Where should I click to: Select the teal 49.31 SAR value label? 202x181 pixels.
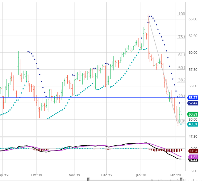tap(193, 124)
